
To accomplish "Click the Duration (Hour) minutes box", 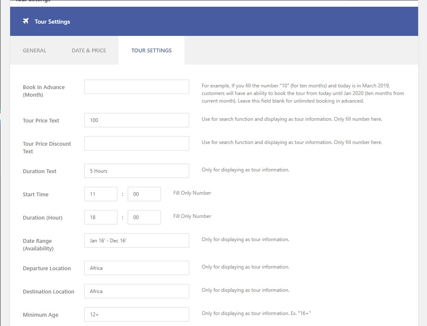I will point(144,217).
